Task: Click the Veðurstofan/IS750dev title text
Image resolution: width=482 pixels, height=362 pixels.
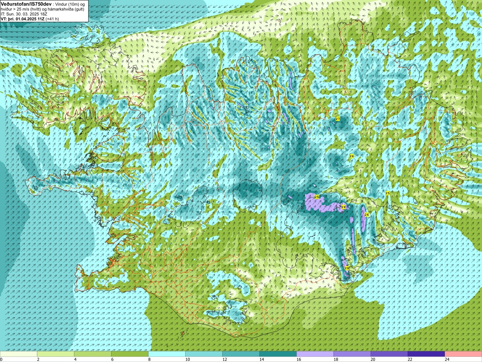Action: [x=26, y=4]
